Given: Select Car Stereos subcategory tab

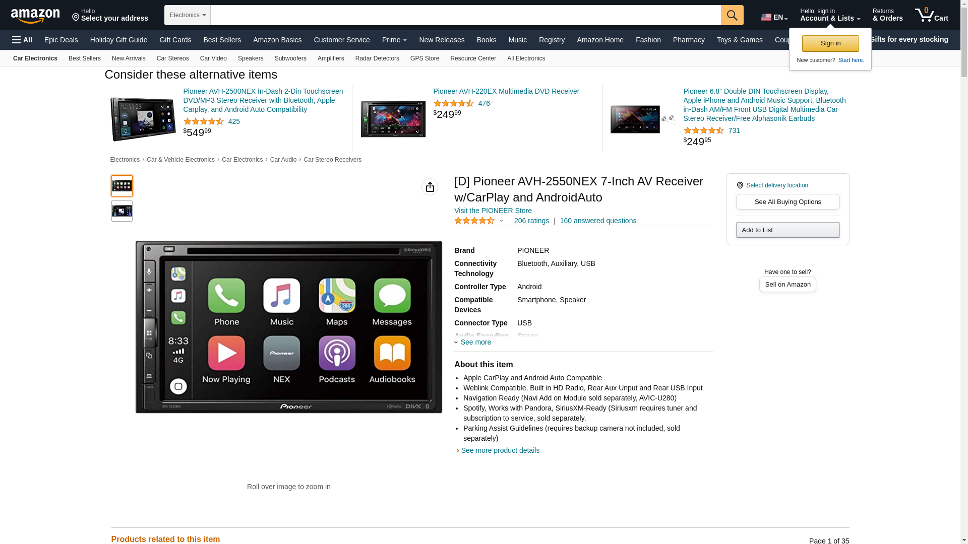Looking at the screenshot, I should click(x=172, y=58).
